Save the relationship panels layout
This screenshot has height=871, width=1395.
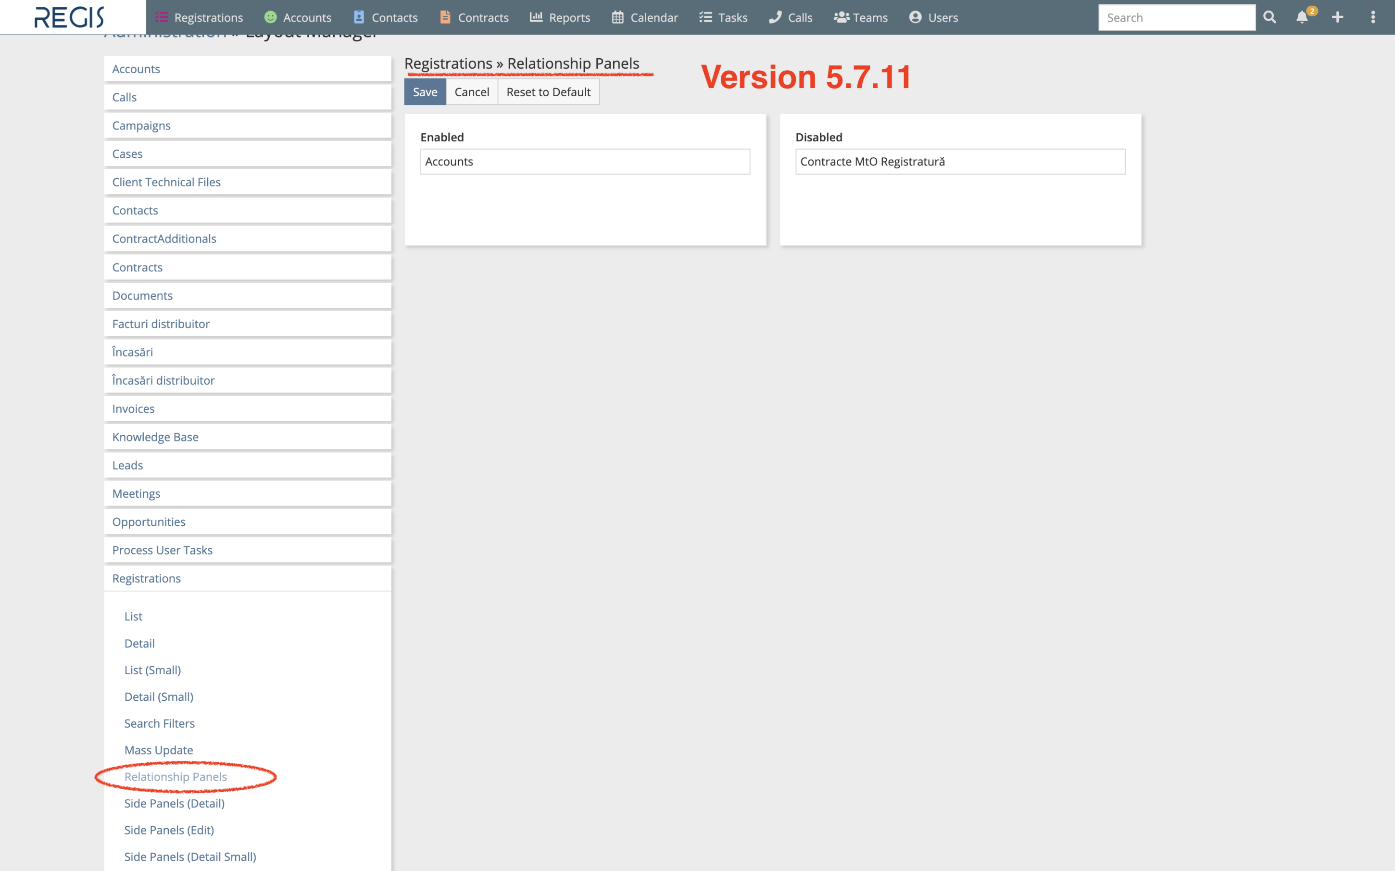425,92
